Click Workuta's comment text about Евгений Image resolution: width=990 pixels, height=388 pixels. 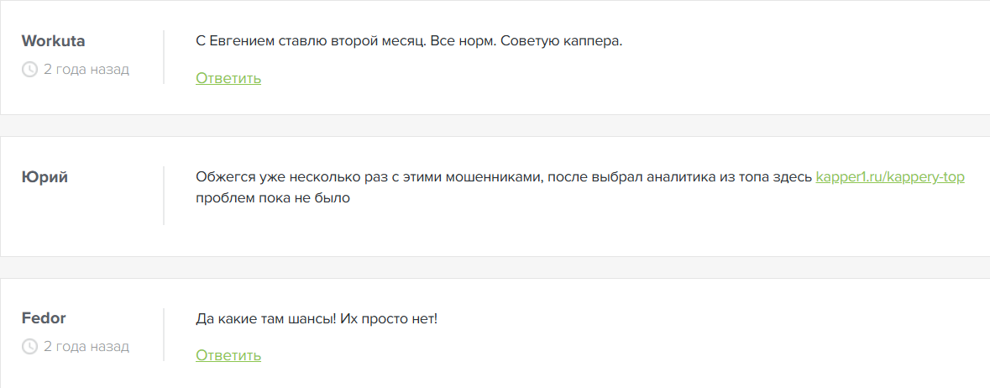pos(336,41)
